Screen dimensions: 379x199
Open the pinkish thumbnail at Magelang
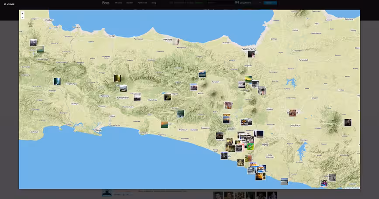point(228,105)
